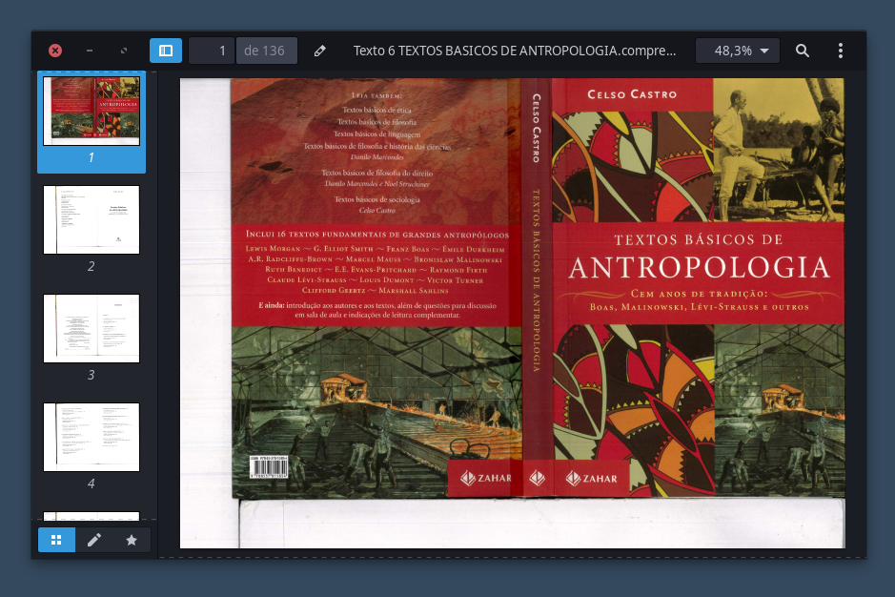Select the page 4 thumbnail
The height and width of the screenshot is (597, 895).
[x=91, y=437]
